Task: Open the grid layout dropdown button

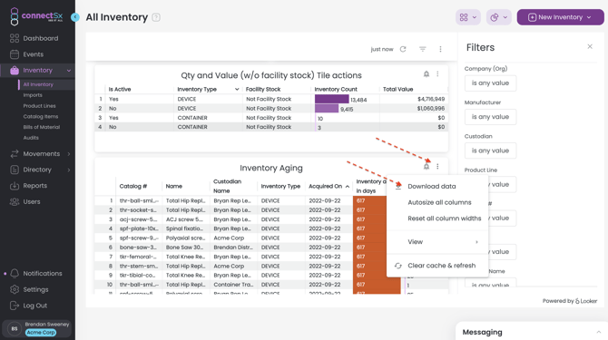Action: tap(468, 17)
